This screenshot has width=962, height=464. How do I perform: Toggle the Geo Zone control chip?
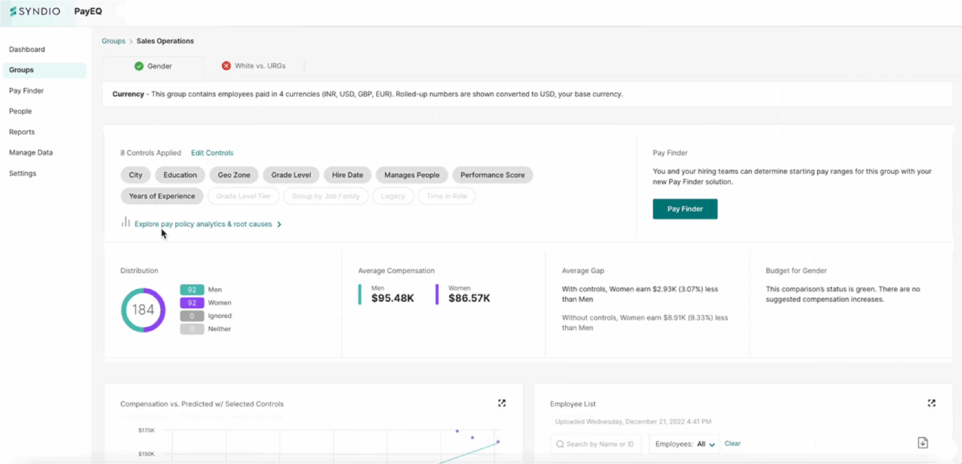[234, 175]
